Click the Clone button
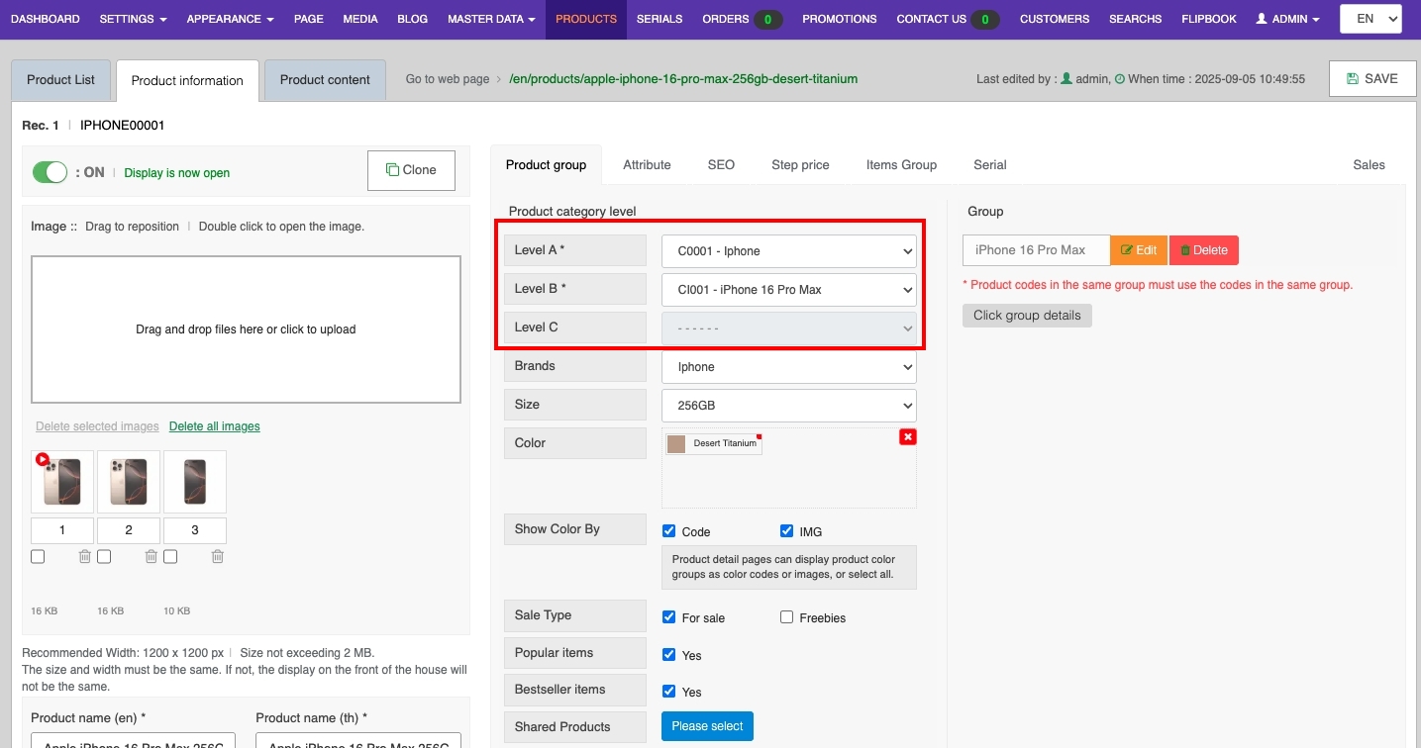 [411, 170]
